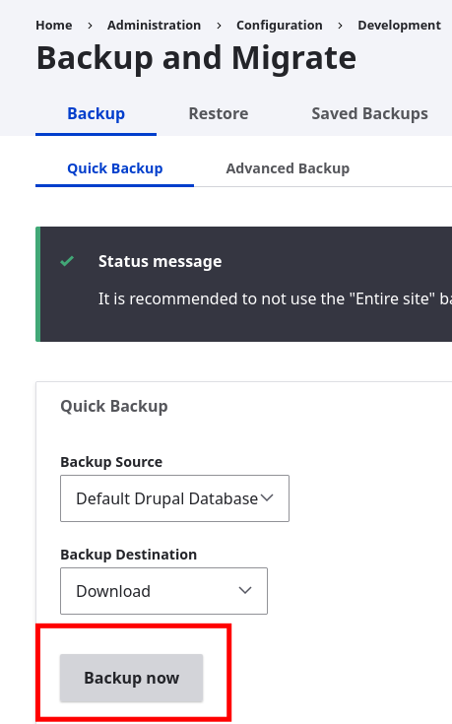This screenshot has width=452, height=724.
Task: Open the Administration breadcrumb link
Action: (155, 25)
